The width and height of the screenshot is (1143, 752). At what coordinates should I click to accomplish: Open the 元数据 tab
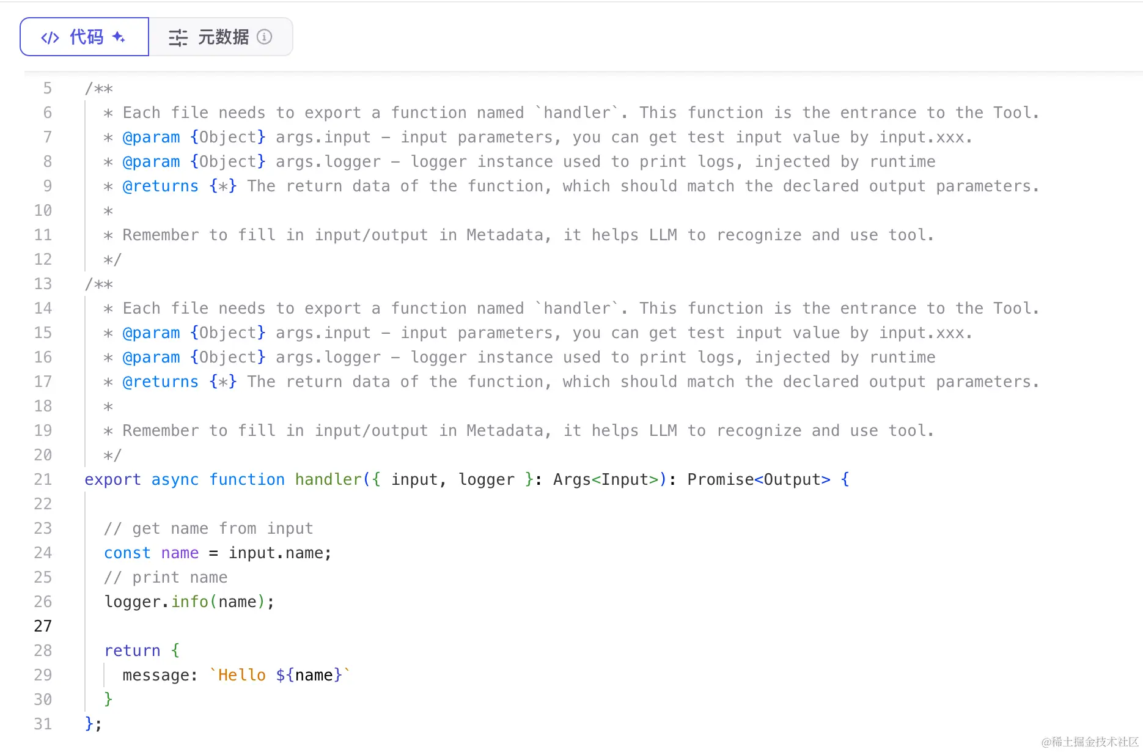[221, 37]
